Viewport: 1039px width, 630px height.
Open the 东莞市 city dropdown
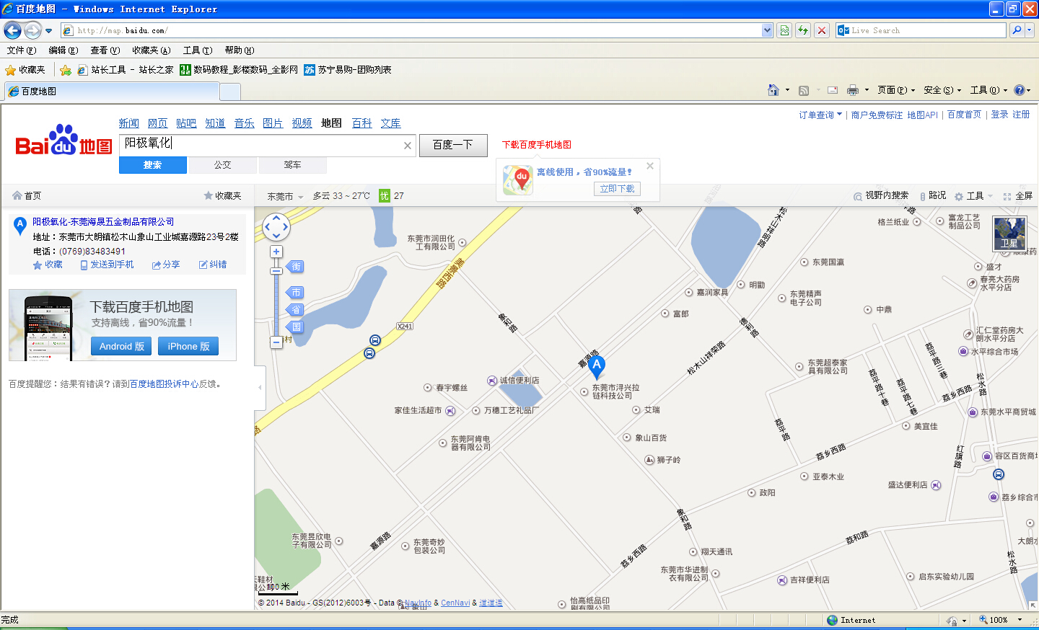(285, 196)
